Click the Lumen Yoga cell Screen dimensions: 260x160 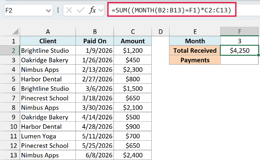[x=48, y=136]
